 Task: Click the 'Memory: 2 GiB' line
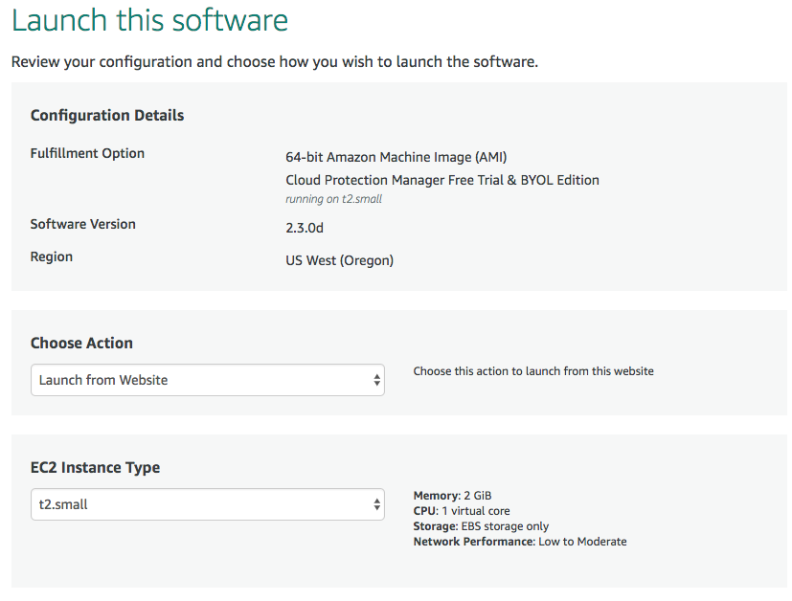(453, 496)
